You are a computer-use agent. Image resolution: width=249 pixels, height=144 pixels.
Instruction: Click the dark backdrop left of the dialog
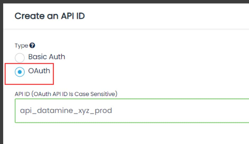click(1, 79)
